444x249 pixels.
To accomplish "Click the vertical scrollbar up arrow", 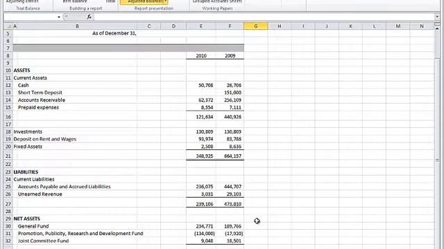I will click(x=437, y=28).
